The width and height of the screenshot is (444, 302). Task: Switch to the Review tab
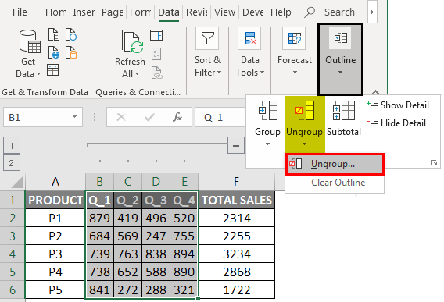(x=197, y=12)
